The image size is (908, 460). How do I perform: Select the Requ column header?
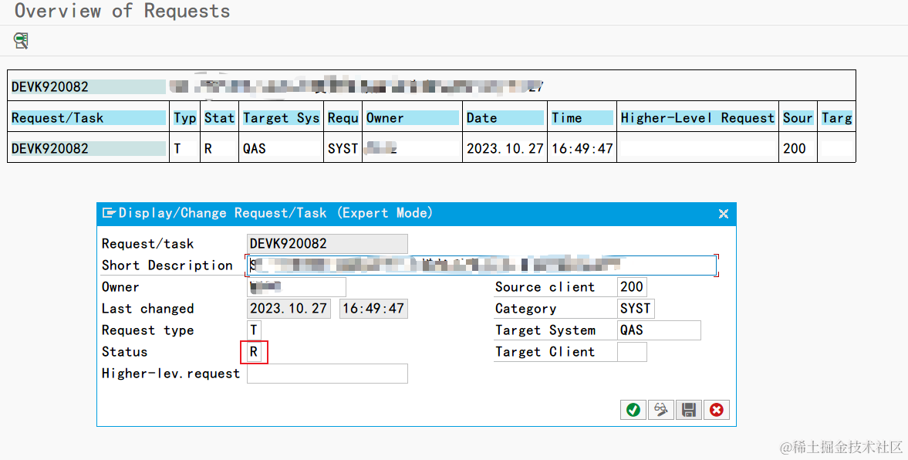click(343, 118)
